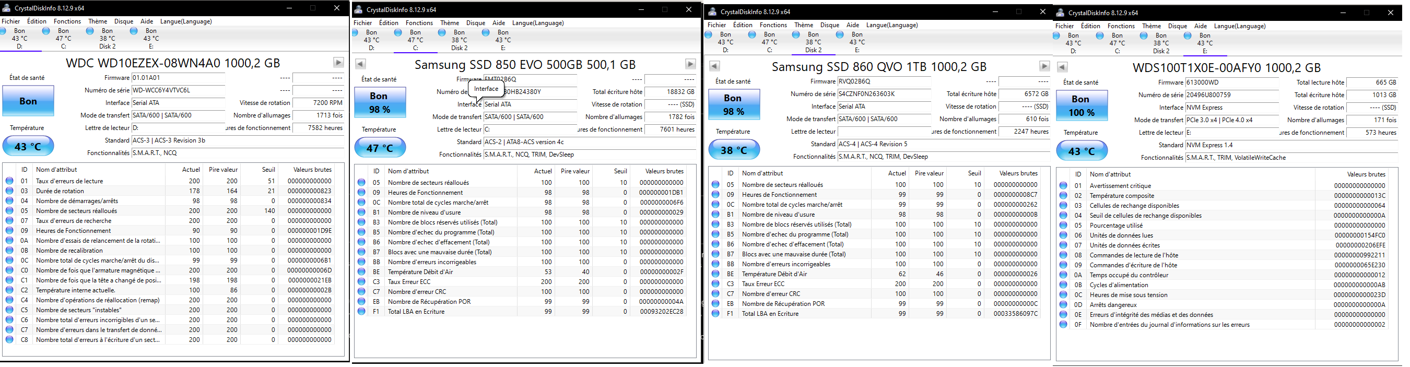Screen dimensions: 1410x367
Task: Click the firmware field showing 613000WD
Action: (1231, 82)
